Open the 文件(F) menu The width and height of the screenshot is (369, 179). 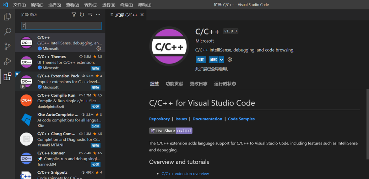tap(20, 5)
